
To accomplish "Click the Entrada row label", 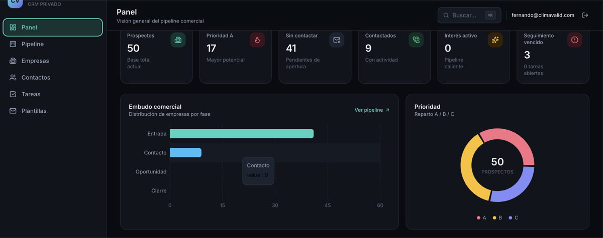I will tap(157, 134).
